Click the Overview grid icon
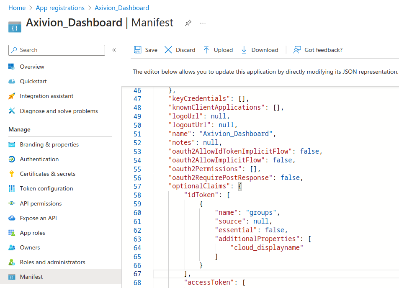Image resolution: width=399 pixels, height=288 pixels. [x=11, y=67]
